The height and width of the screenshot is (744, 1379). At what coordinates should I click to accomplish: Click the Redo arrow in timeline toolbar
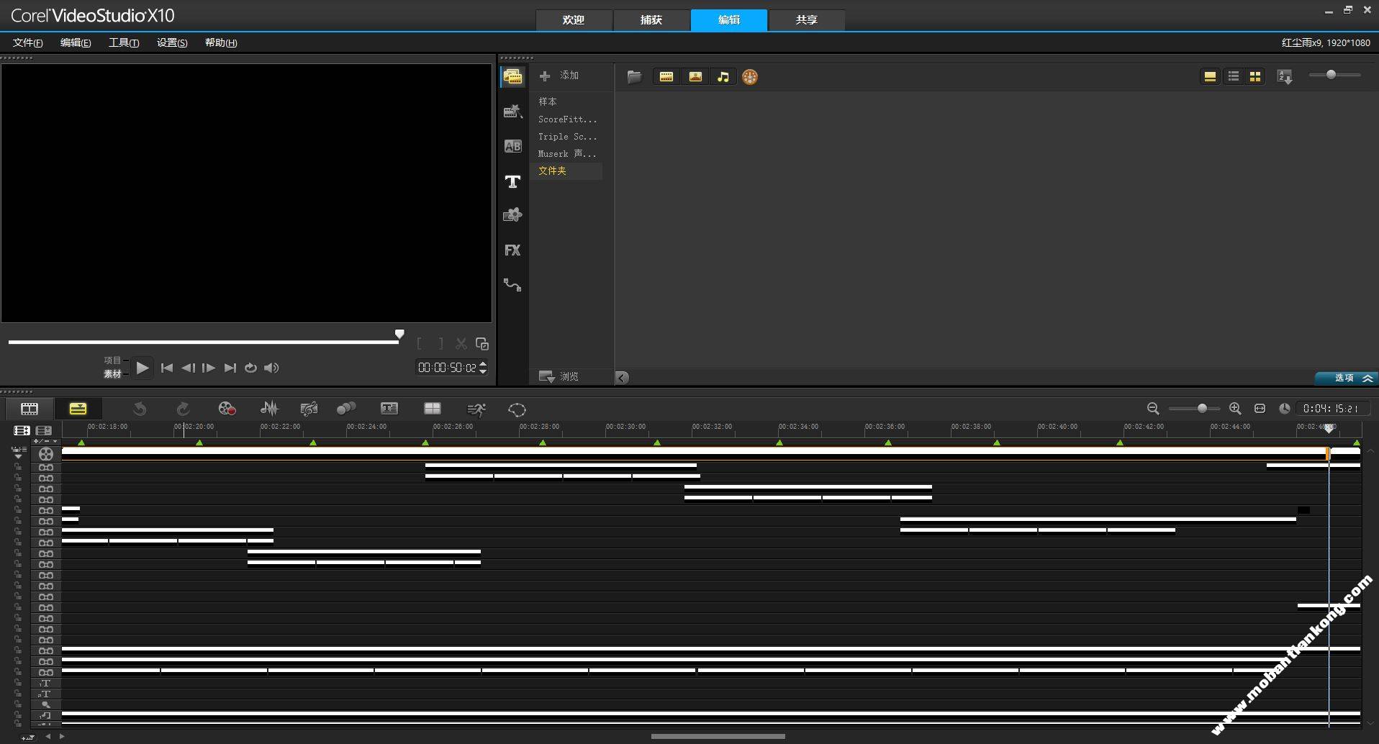pyautogui.click(x=184, y=409)
